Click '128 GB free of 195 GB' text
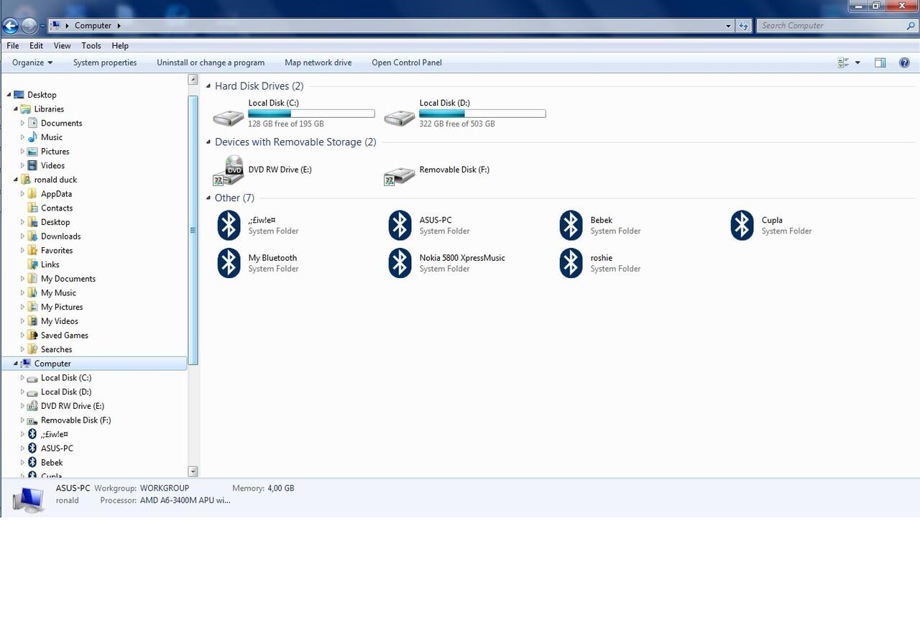 [286, 124]
